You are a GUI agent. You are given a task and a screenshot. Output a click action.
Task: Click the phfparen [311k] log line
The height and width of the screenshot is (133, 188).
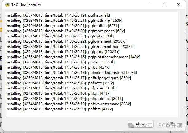coord(61,88)
